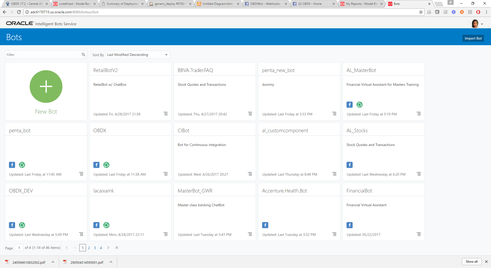Open the MasterBot_GWR bot title
491x268 pixels.
[195, 191]
